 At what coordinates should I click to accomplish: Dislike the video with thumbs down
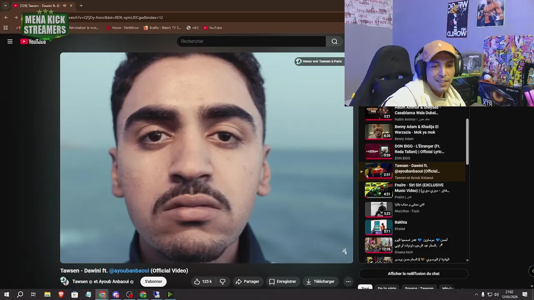222,282
